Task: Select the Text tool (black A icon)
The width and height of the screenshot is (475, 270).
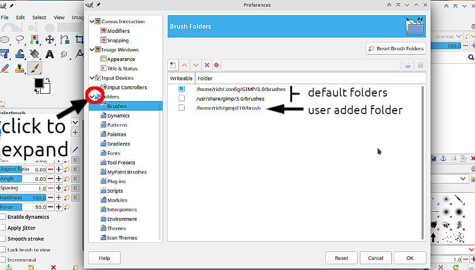Action: pyautogui.click(x=50, y=54)
